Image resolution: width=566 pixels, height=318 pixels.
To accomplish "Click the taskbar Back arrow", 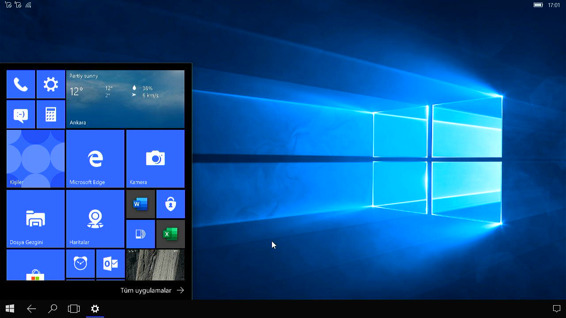I will click(31, 309).
